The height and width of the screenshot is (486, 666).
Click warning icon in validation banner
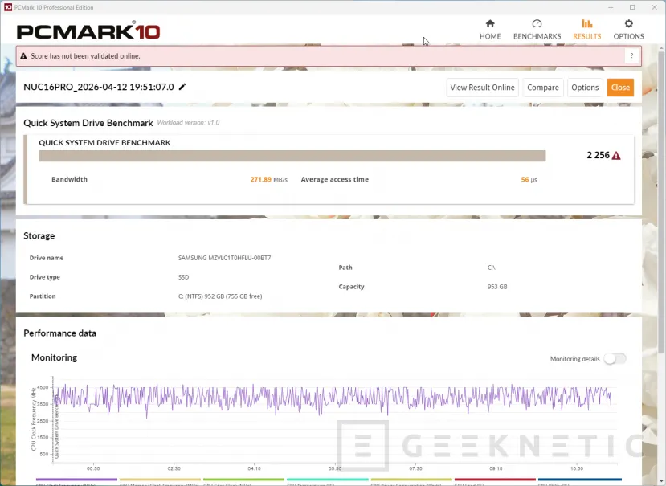(24, 56)
